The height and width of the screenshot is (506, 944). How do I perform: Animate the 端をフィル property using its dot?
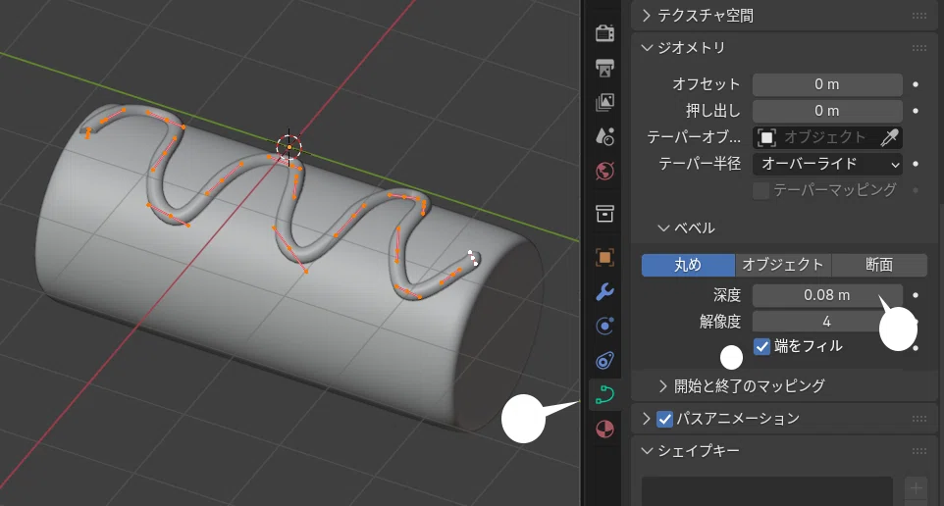point(916,348)
